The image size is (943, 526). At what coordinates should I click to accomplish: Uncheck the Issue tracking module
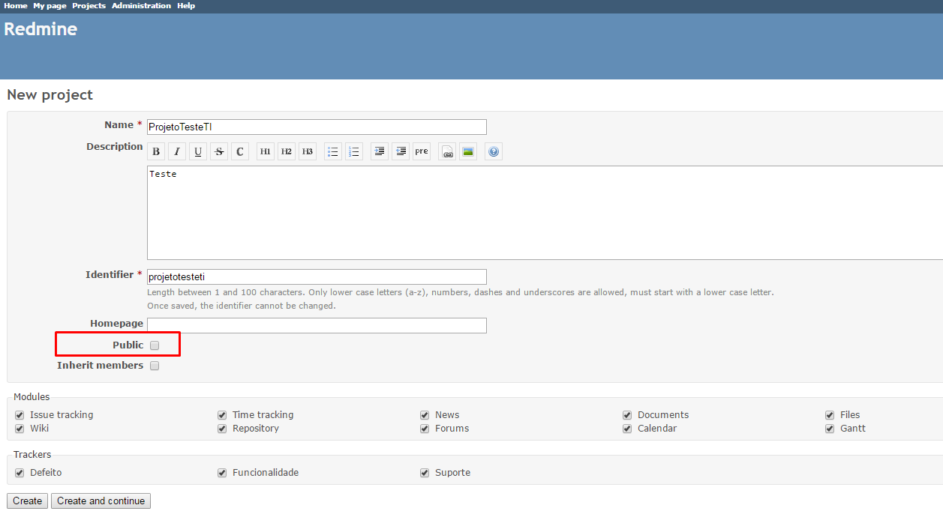(x=20, y=415)
